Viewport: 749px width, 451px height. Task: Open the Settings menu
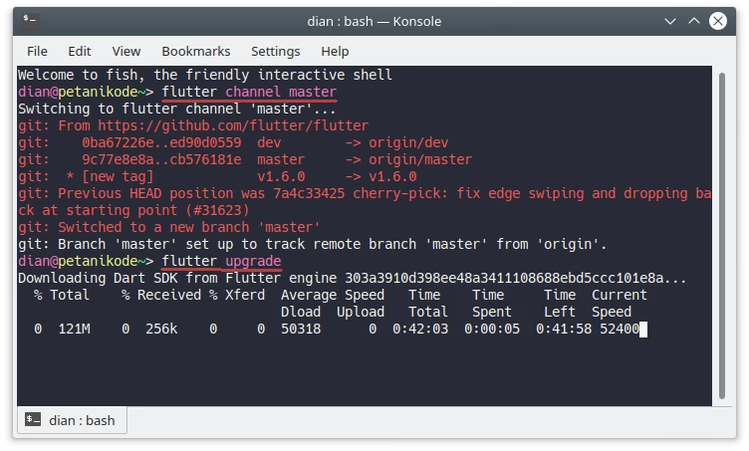276,51
